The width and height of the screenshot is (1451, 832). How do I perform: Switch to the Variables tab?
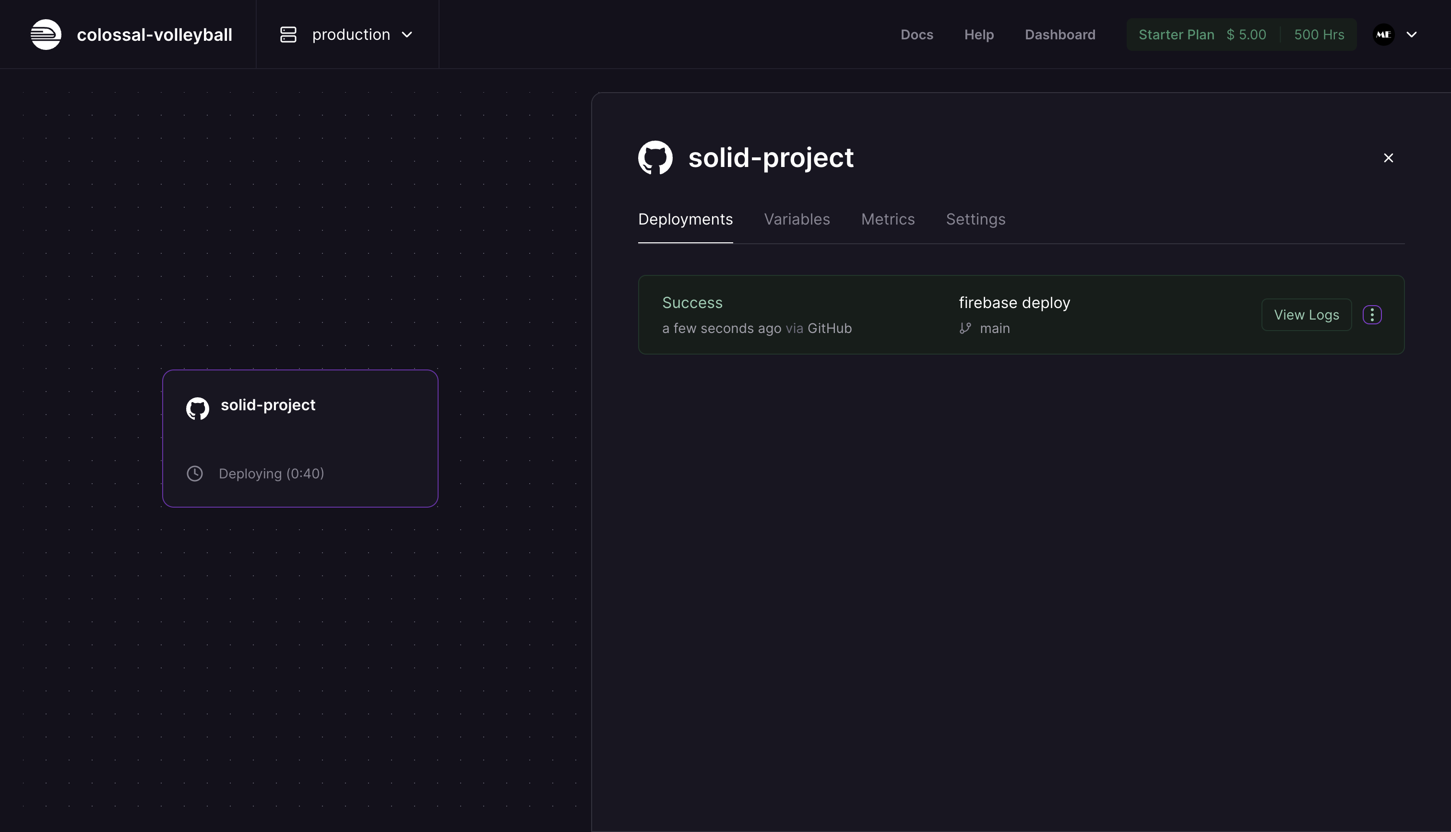click(x=797, y=219)
